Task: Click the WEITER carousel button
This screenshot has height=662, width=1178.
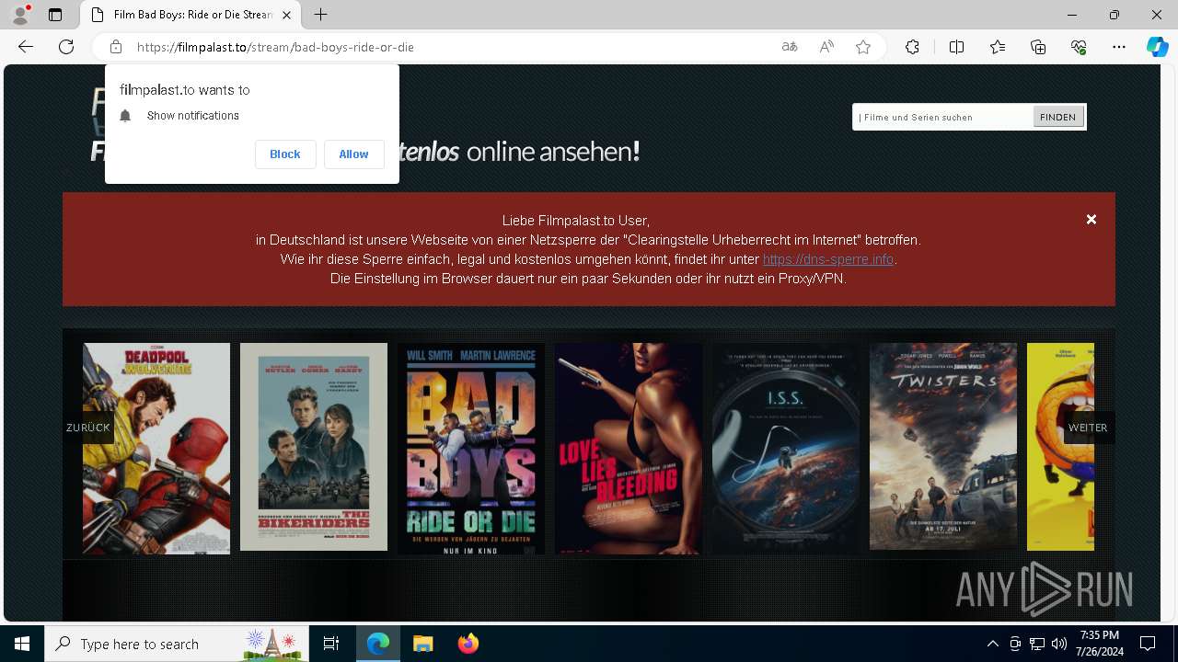Action: [x=1088, y=428]
